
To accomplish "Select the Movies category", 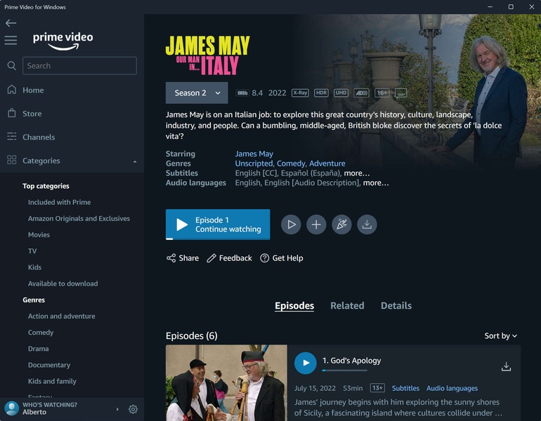I will pos(39,234).
